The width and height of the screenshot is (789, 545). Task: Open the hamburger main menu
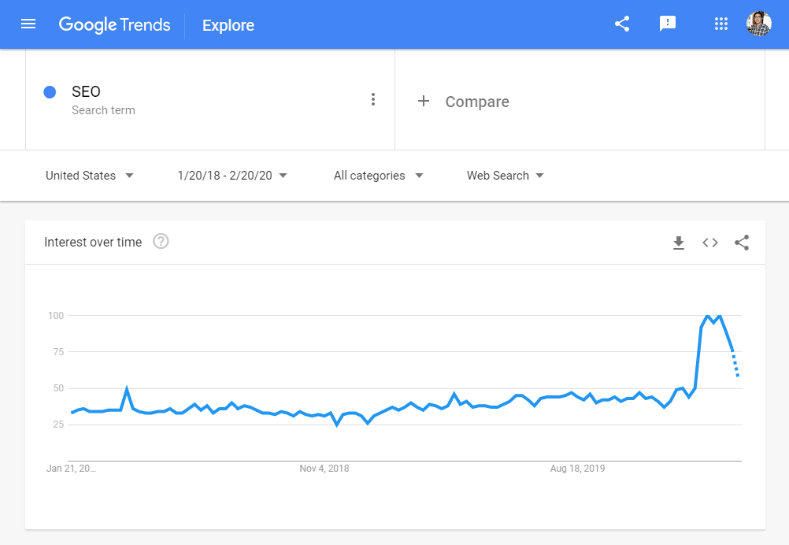(28, 24)
